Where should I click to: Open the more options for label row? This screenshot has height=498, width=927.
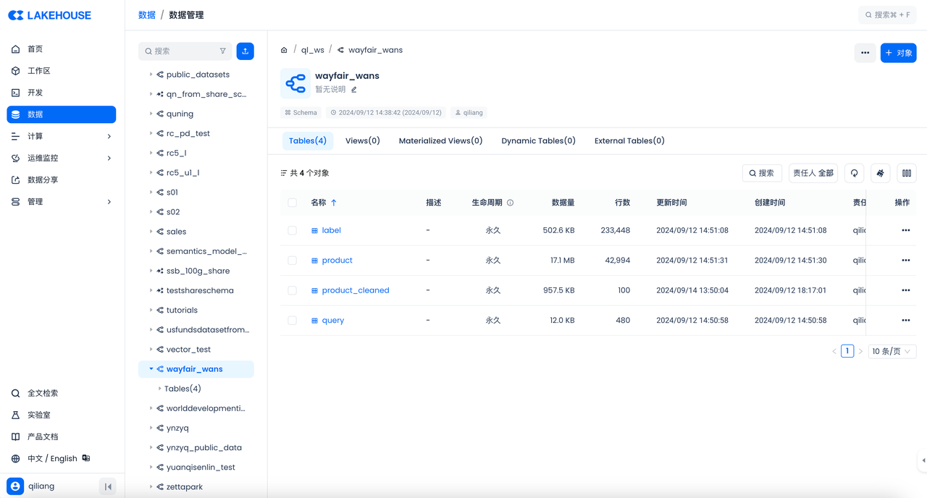[905, 230]
